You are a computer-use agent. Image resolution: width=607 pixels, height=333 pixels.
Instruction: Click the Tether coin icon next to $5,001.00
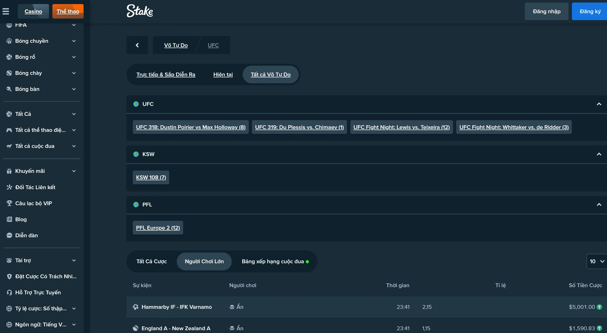click(x=599, y=307)
